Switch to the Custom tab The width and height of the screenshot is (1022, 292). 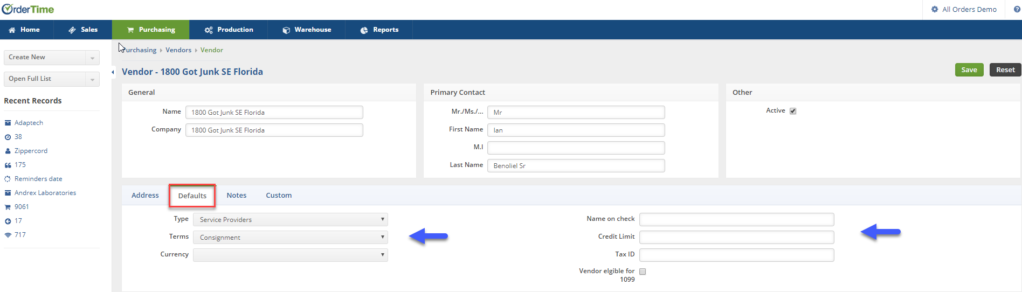(x=279, y=195)
